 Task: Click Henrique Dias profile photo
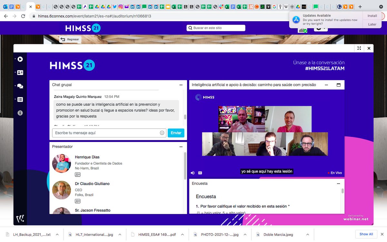[61, 164]
